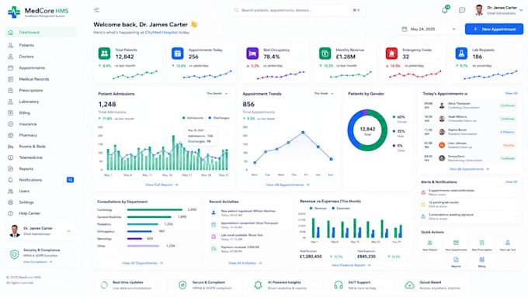Click the MedCore HMS logo

click(38, 12)
